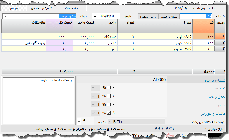Viewport: 229px width, 140px height.
Task: Switch to the مشتری/متقاضی tab
Action: [x=43, y=8]
